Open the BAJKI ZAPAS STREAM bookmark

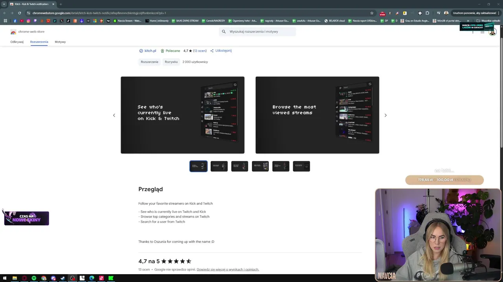(x=185, y=21)
